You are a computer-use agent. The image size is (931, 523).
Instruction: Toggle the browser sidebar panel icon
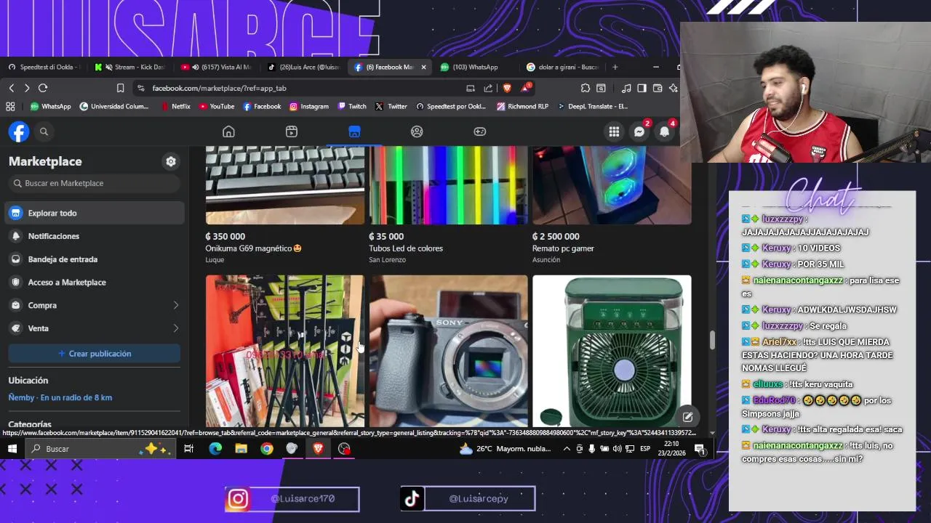coord(642,88)
